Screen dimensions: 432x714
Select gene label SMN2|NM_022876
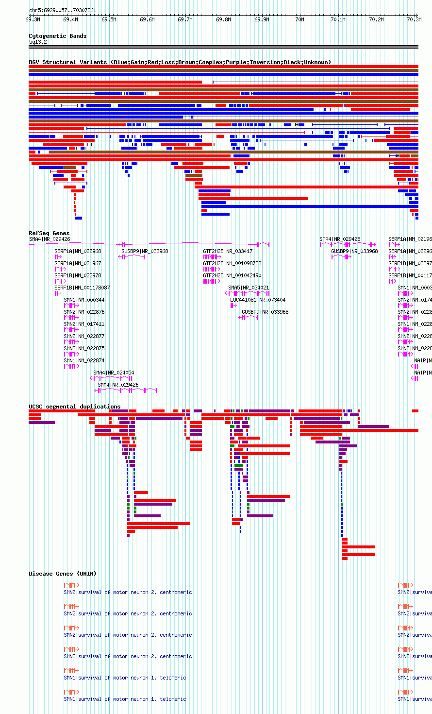pos(84,312)
